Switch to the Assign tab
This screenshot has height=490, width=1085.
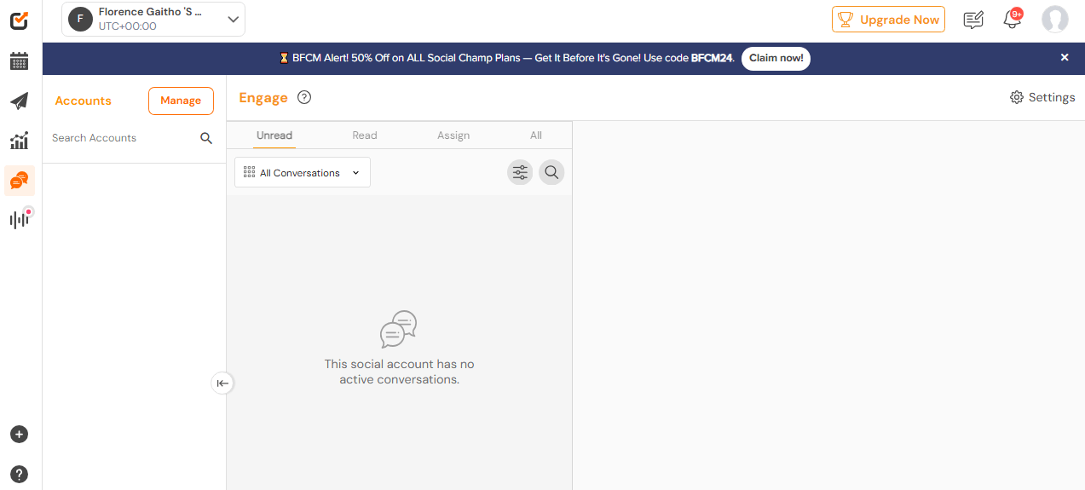pos(453,135)
